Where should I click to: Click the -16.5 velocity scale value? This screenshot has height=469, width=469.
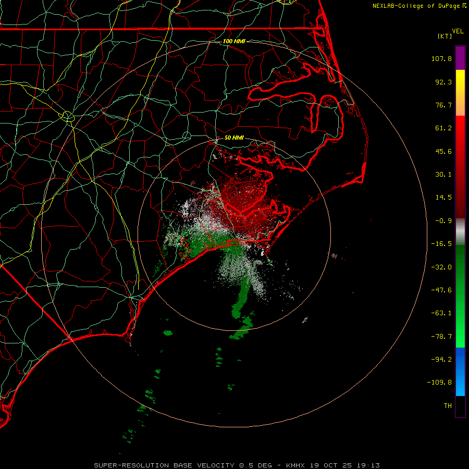441,244
